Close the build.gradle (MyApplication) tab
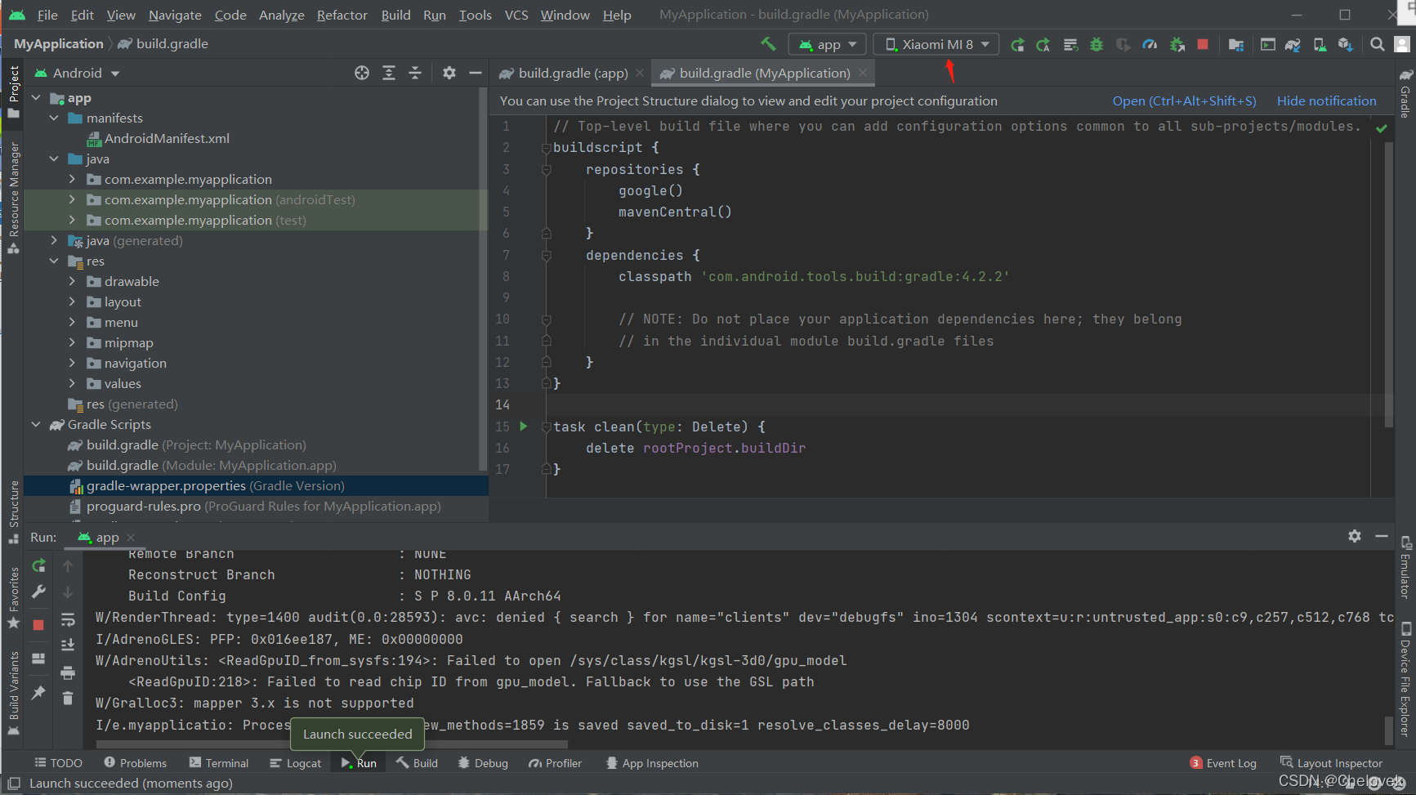Image resolution: width=1416 pixels, height=795 pixels. point(863,73)
